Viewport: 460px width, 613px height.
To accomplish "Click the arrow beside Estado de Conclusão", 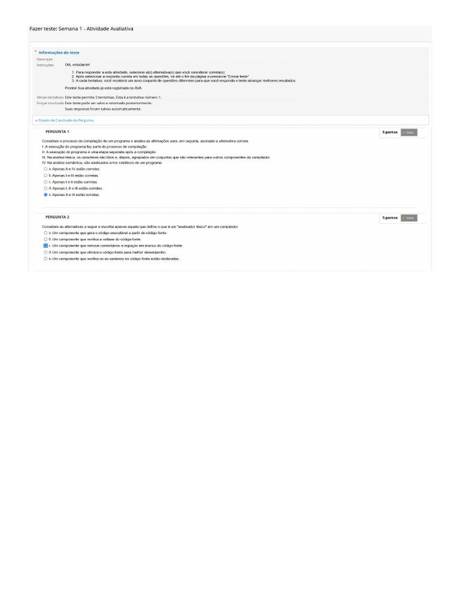I will click(x=37, y=121).
